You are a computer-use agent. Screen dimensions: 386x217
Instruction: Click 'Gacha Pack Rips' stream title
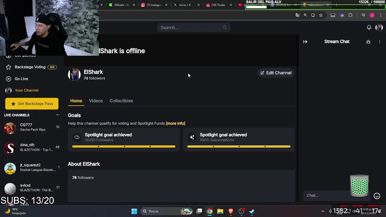coord(33,130)
